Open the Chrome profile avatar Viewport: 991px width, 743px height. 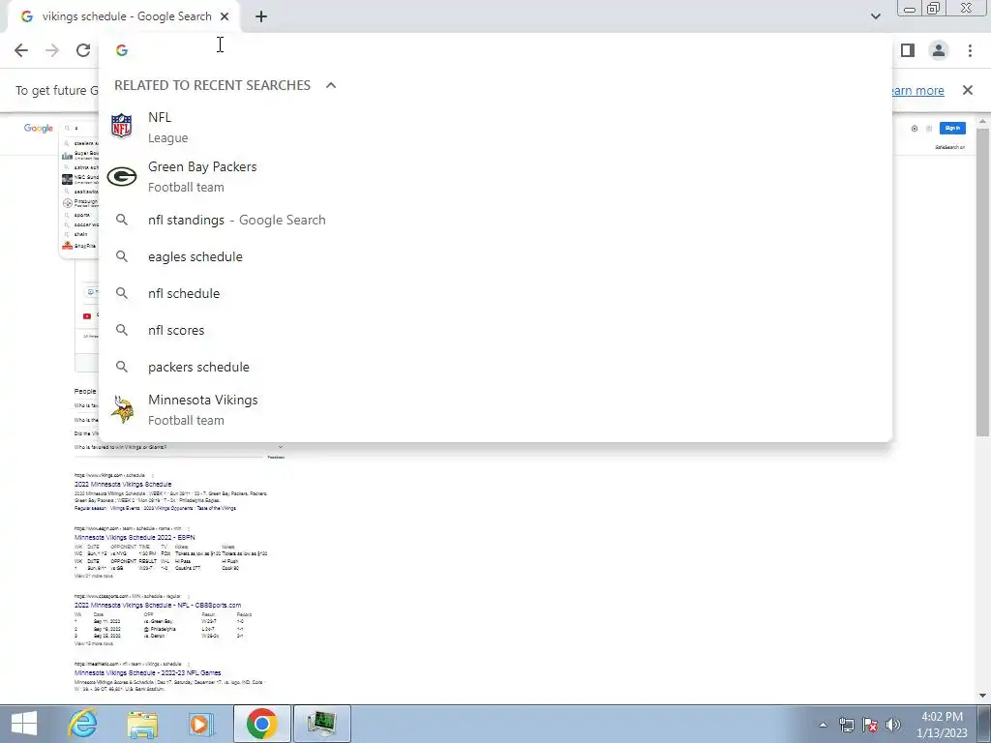click(939, 50)
